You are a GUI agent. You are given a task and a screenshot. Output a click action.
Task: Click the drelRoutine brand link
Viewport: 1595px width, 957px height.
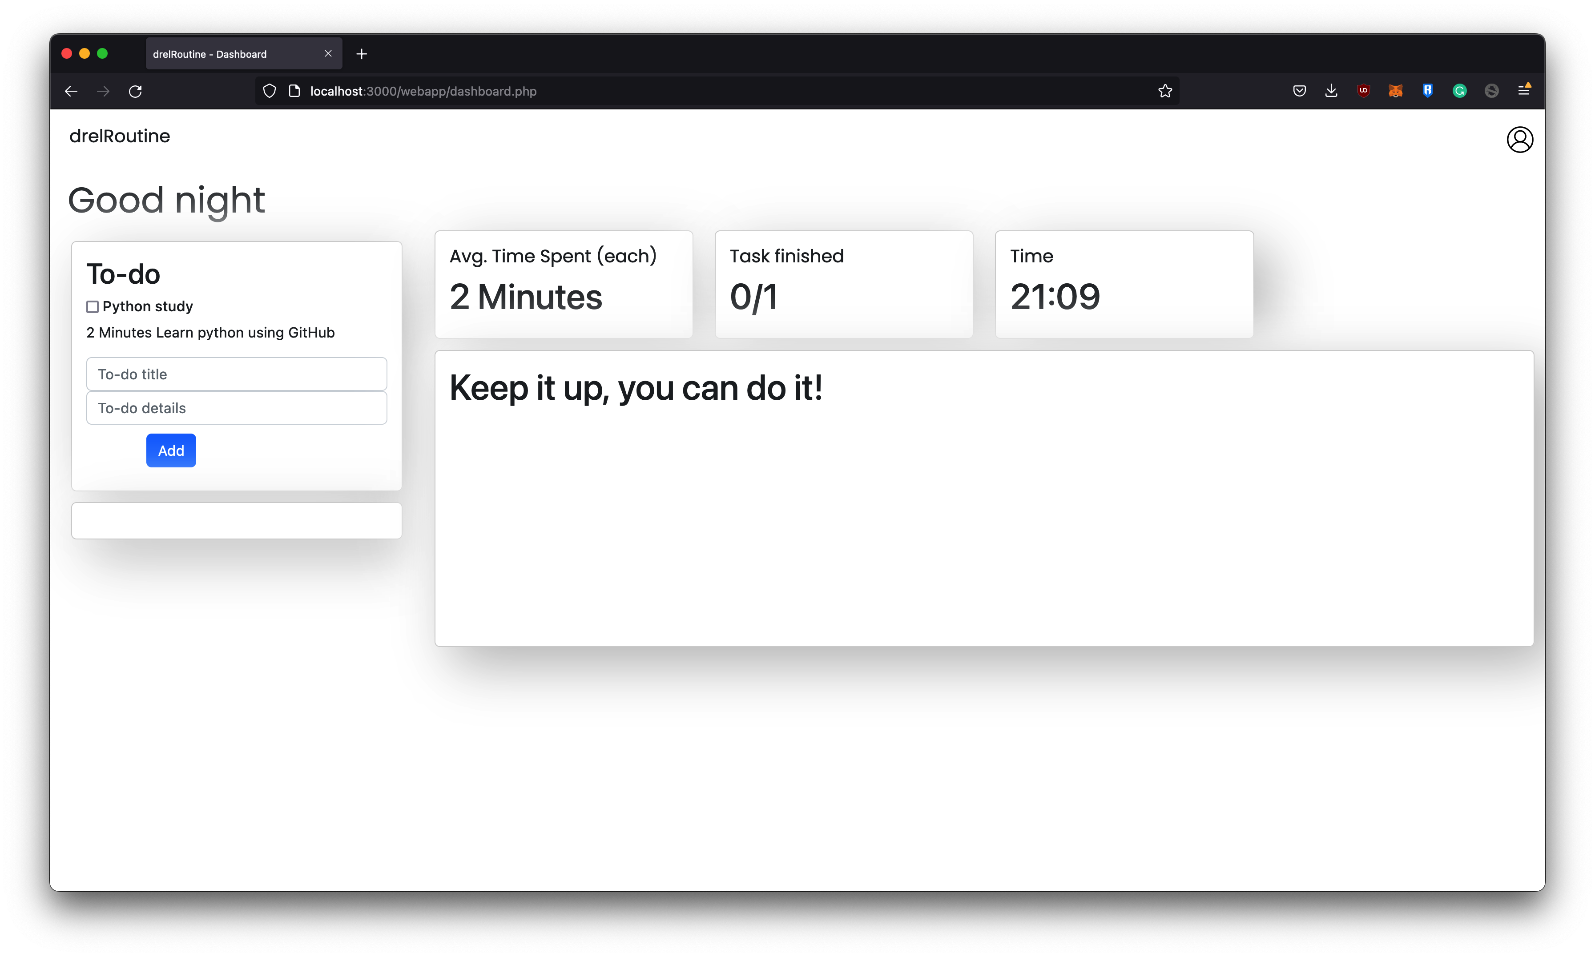[x=119, y=136]
